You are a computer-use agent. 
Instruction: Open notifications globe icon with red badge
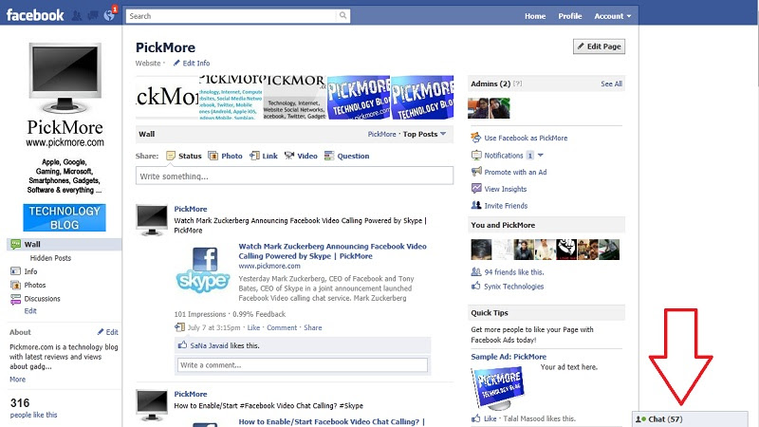pyautogui.click(x=109, y=15)
